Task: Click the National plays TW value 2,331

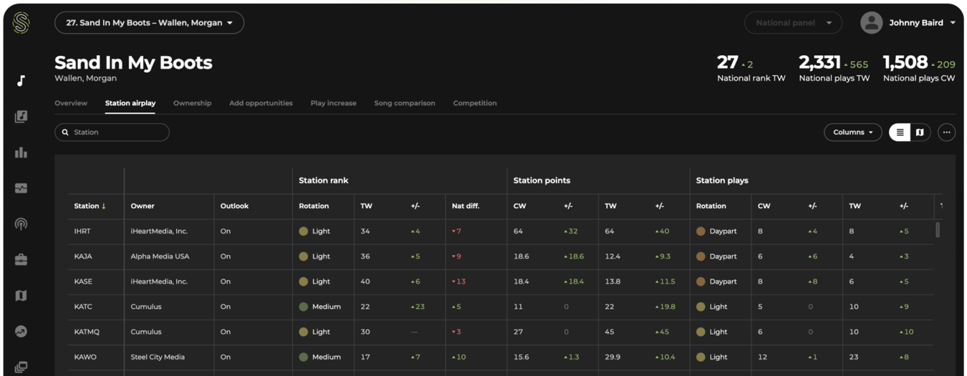Action: (819, 62)
